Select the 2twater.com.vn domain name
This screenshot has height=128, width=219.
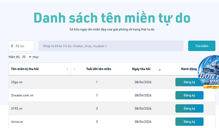coord(22,95)
